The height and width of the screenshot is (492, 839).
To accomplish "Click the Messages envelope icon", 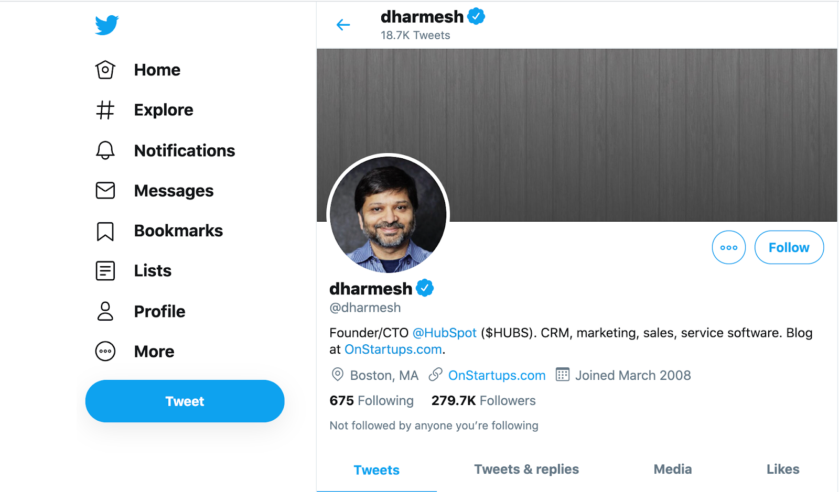I will 105,191.
